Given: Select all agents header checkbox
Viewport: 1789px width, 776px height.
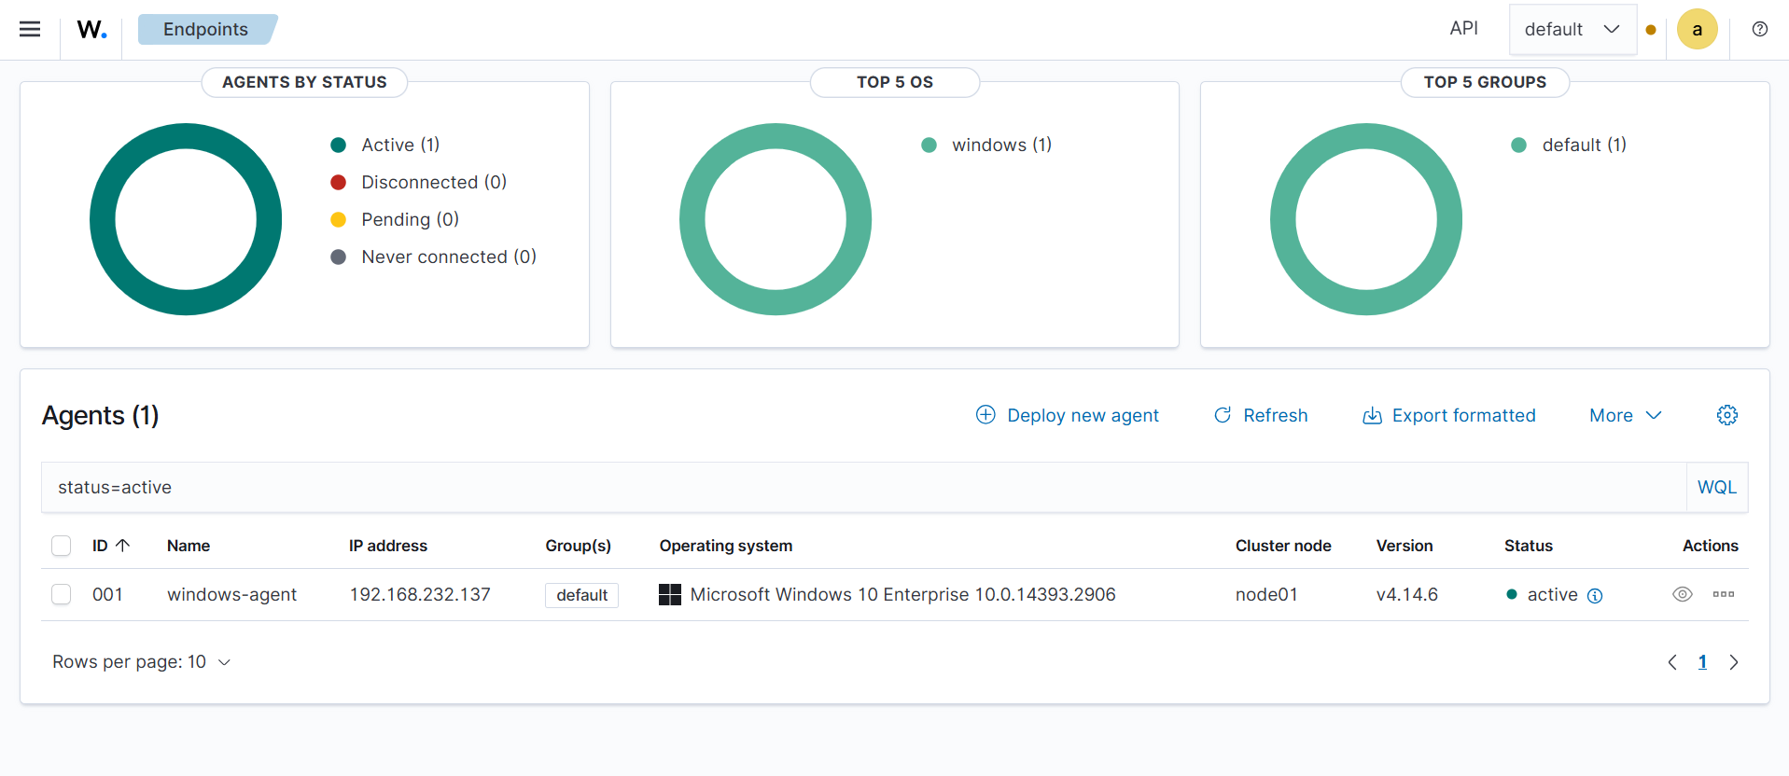Looking at the screenshot, I should (x=62, y=546).
